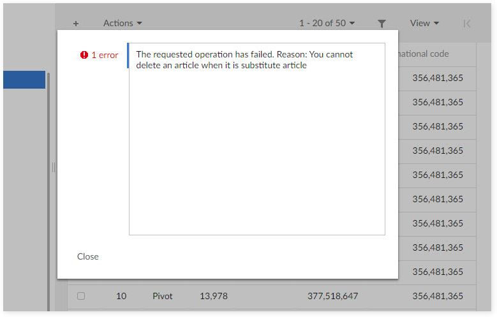The image size is (497, 317).
Task: Click the filter funnel icon
Action: [x=382, y=24]
